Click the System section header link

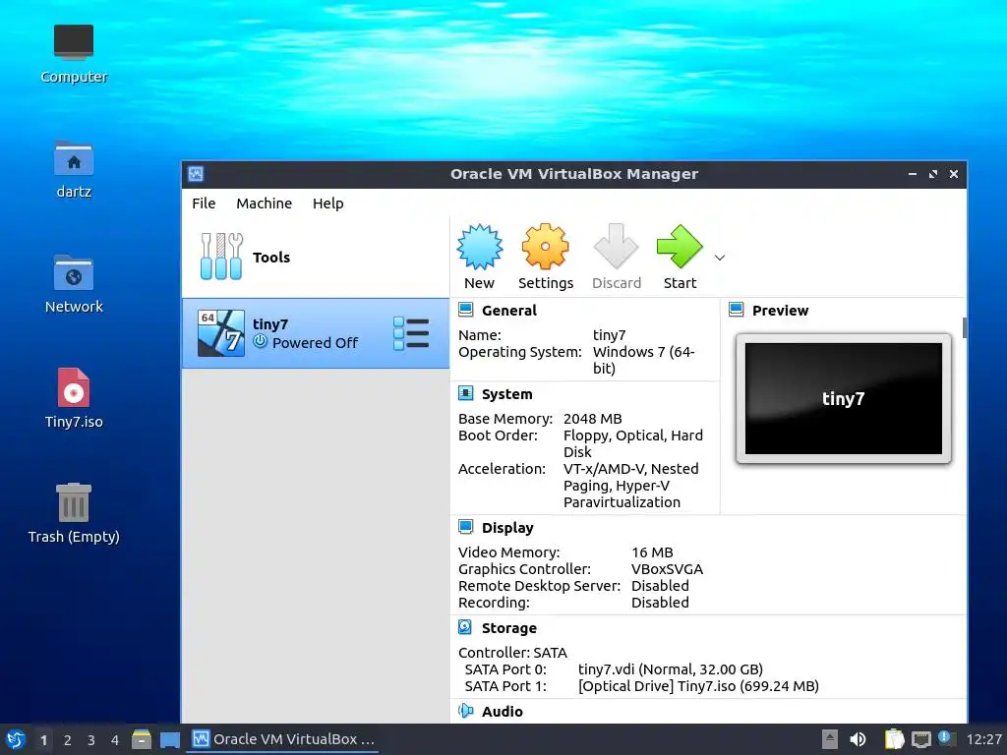(x=506, y=394)
